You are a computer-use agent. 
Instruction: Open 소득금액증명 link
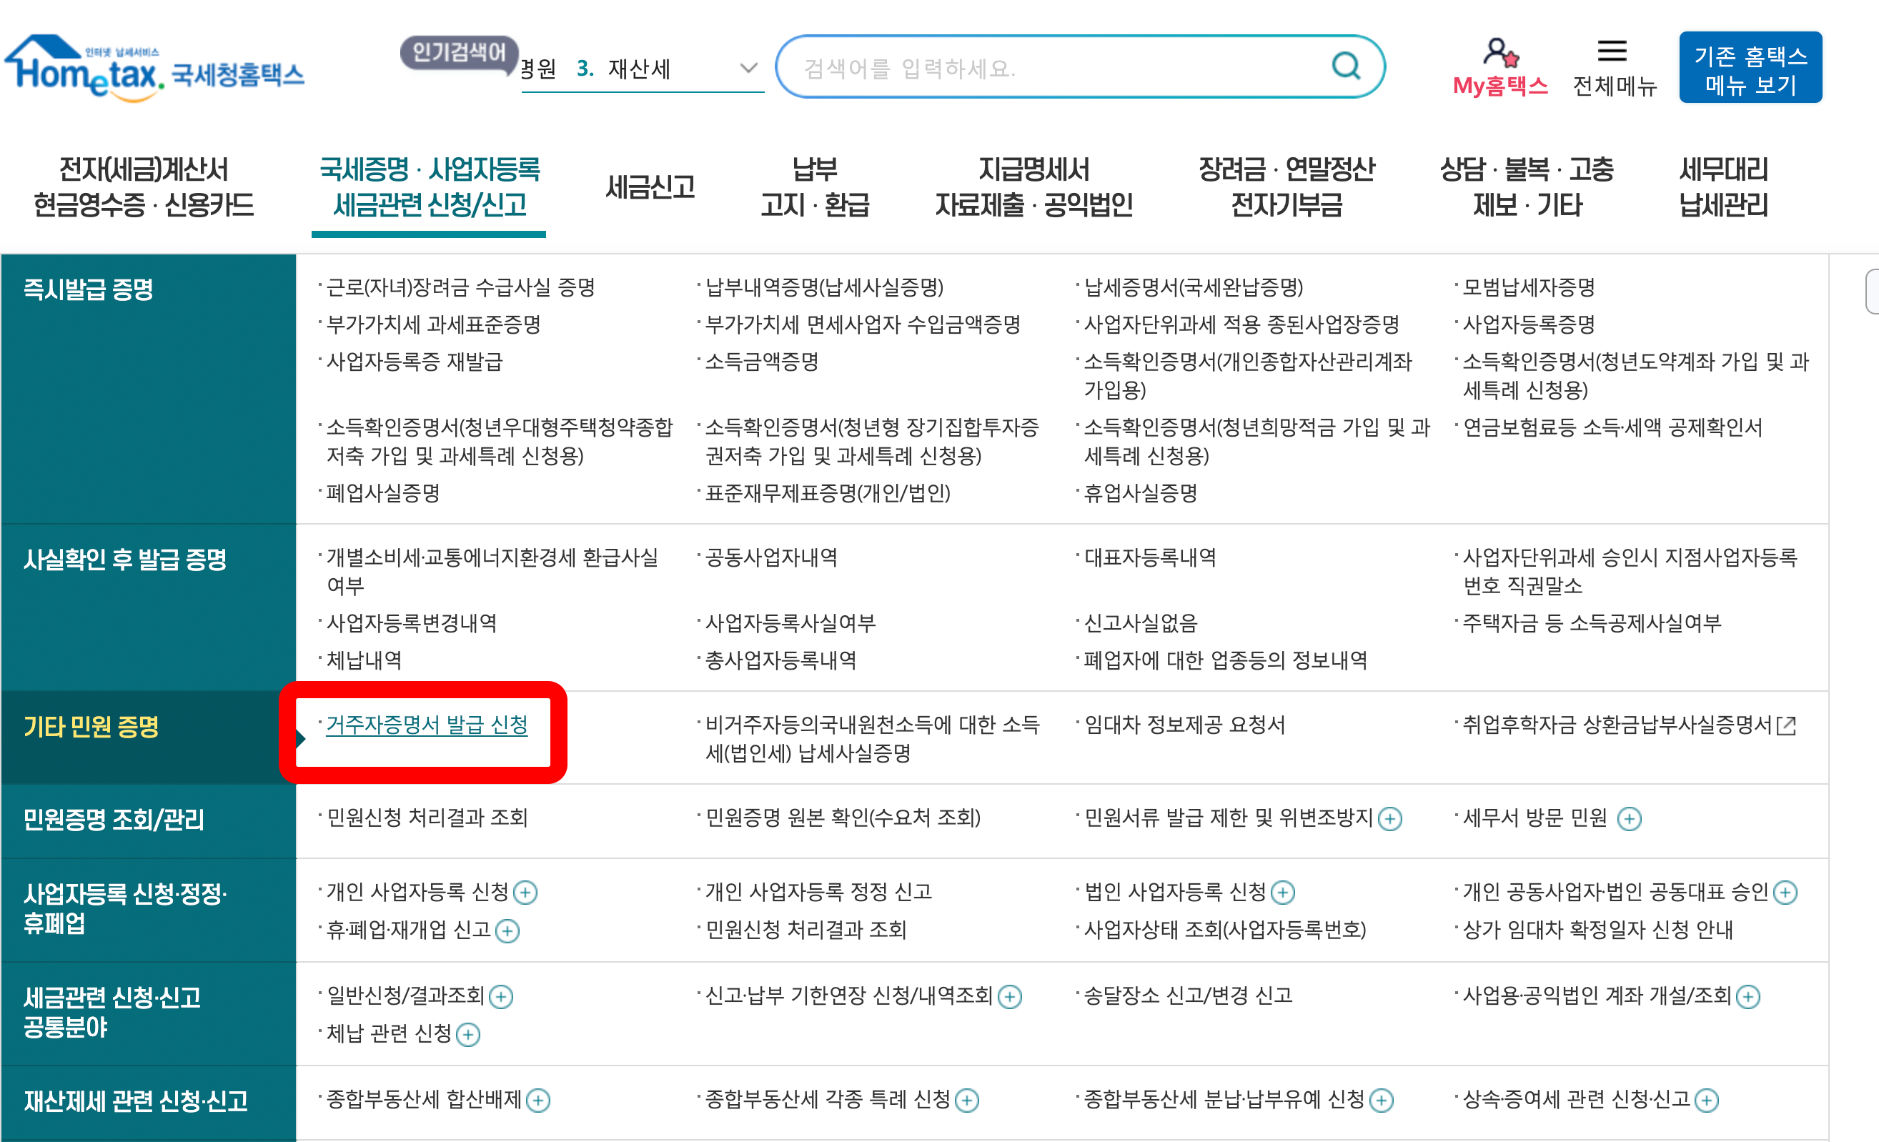tap(762, 362)
